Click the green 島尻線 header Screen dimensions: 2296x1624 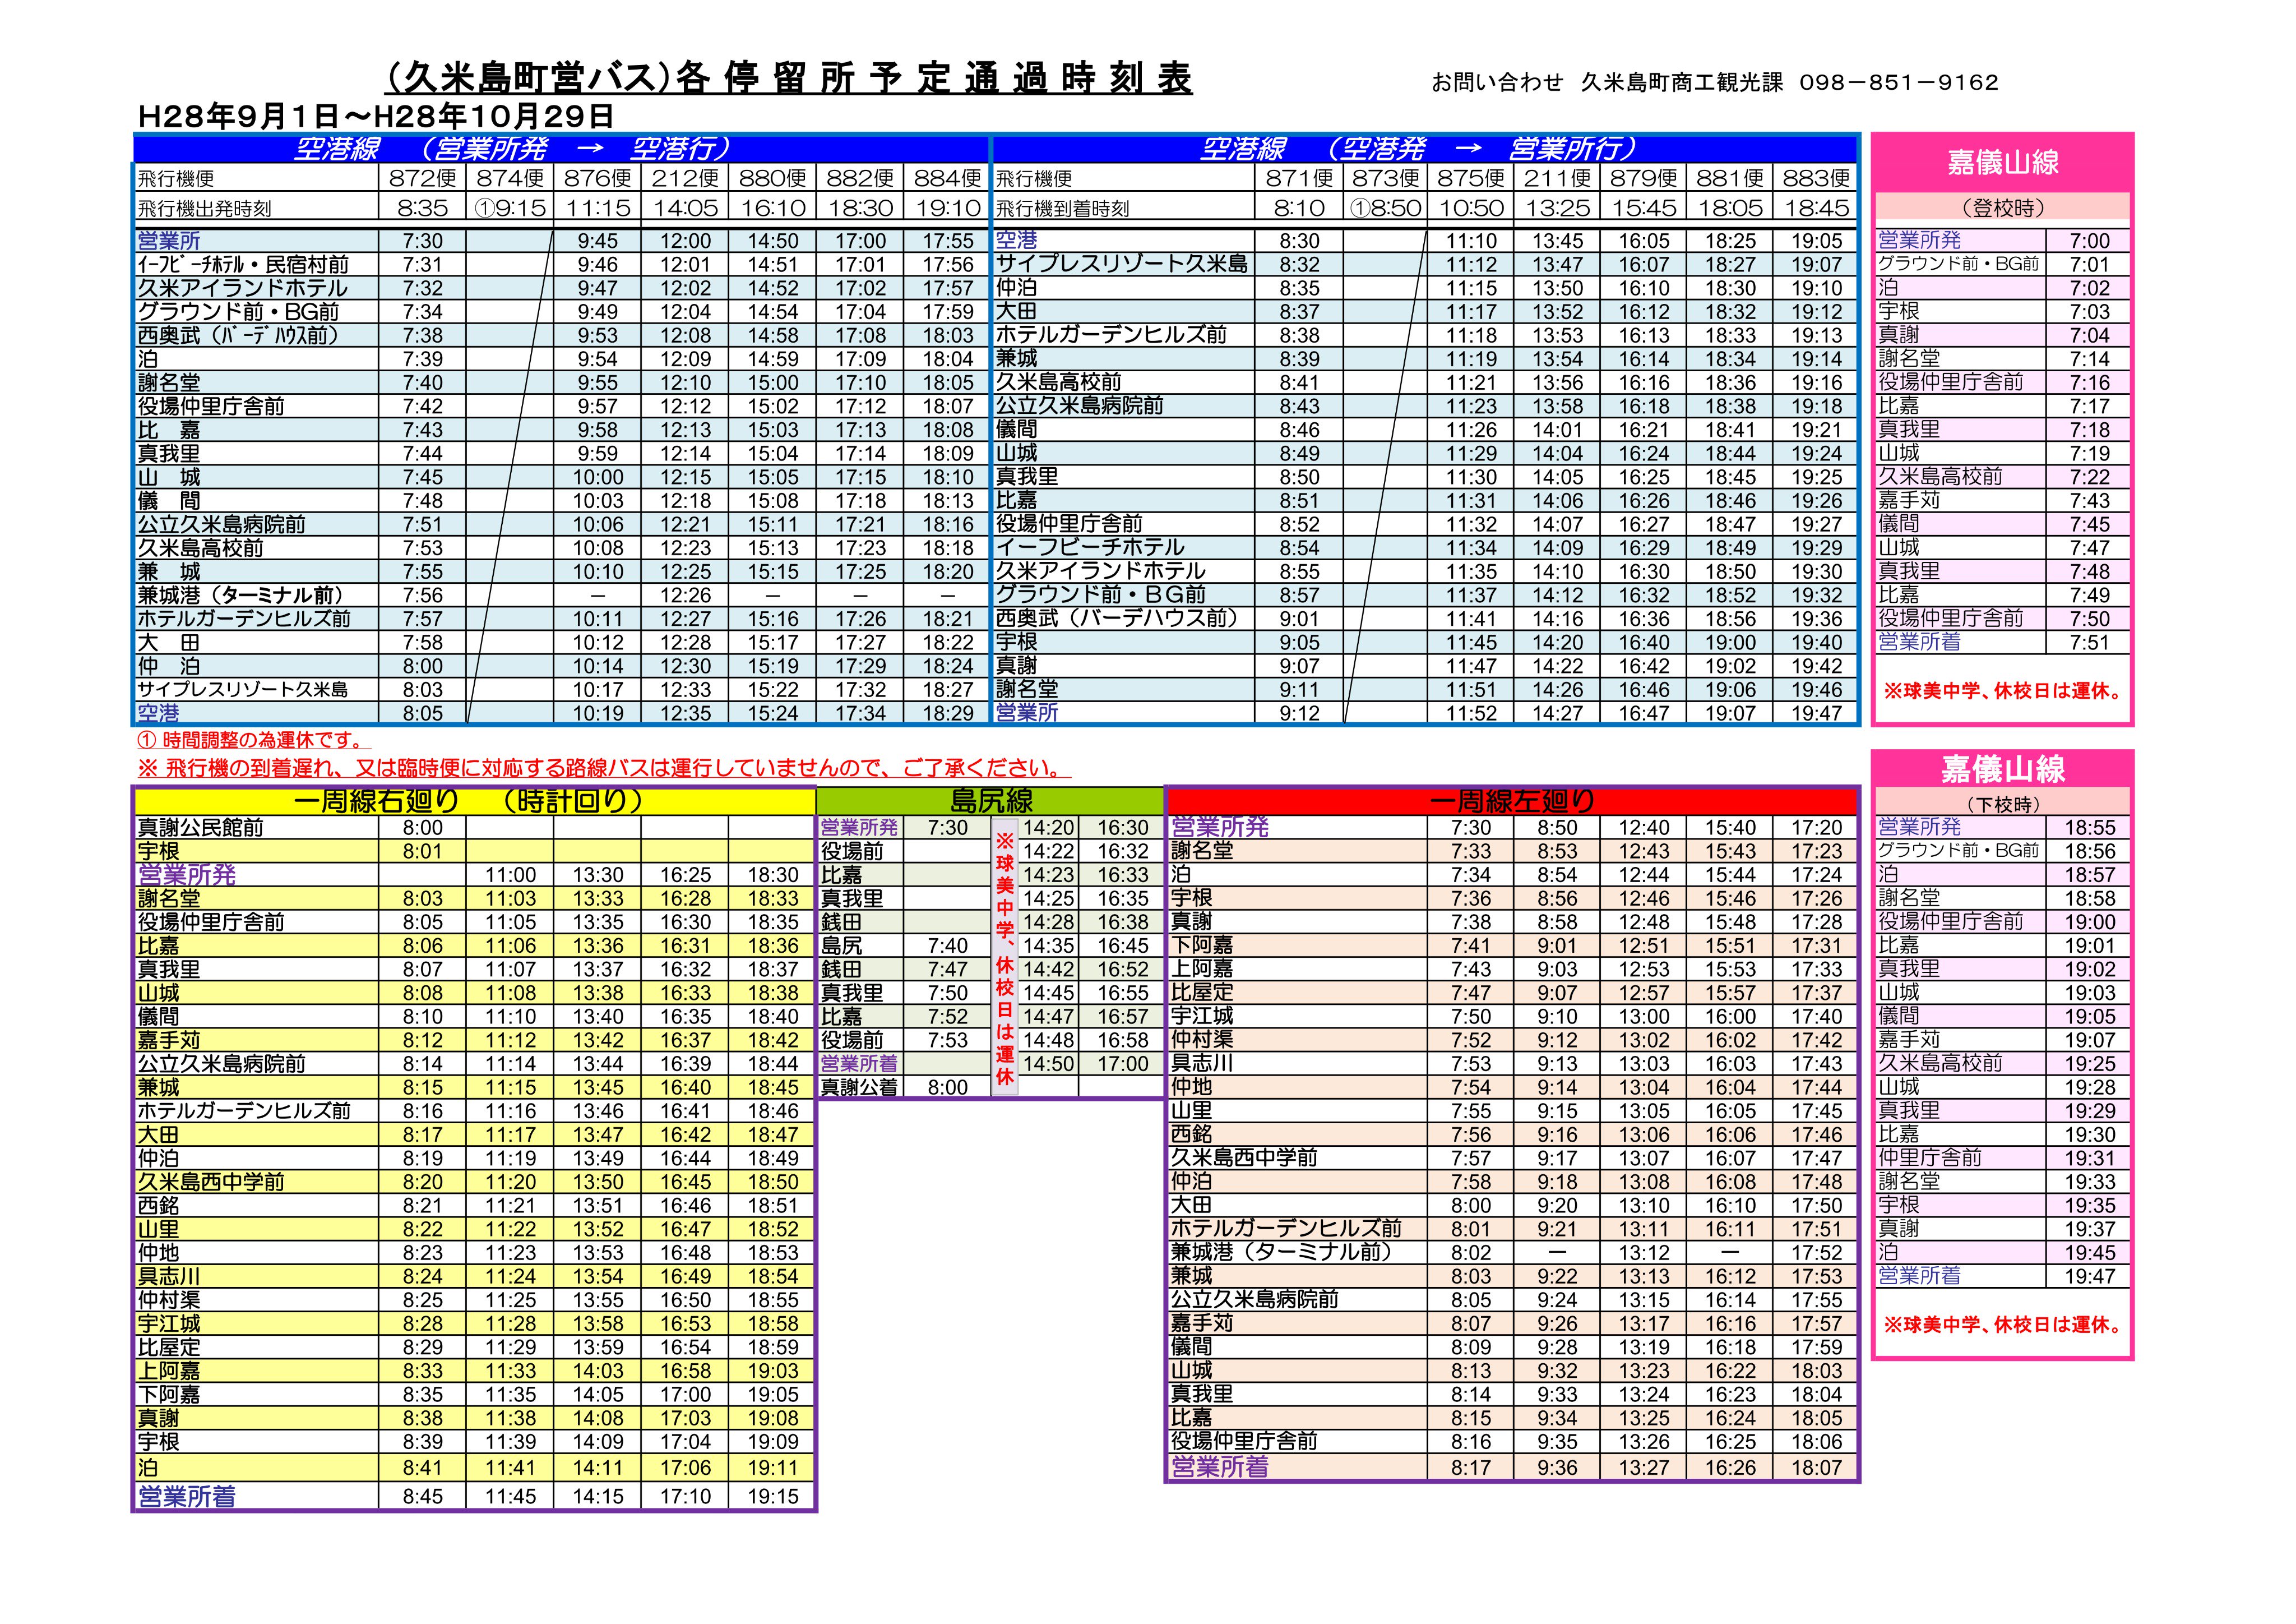point(991,800)
